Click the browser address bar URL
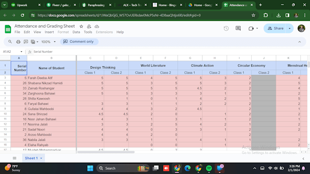Viewport: 310px width, 174px height. coord(119,15)
